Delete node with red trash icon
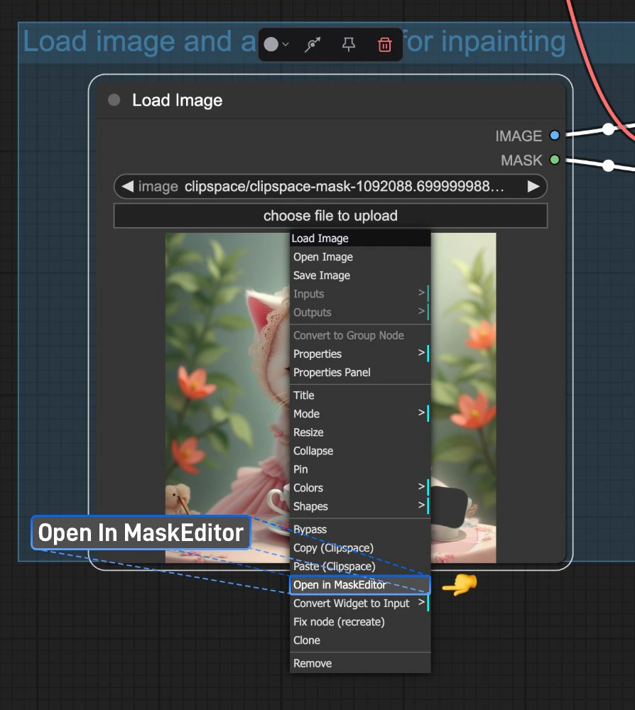Viewport: 635px width, 710px height. (x=384, y=44)
